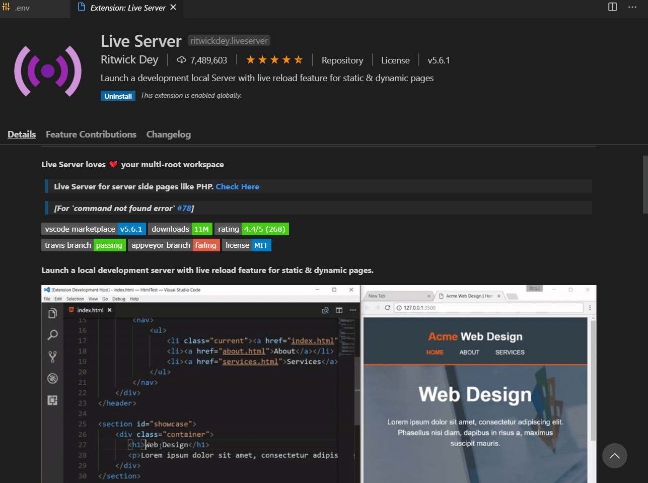
Task: Click the red heart emoji in heading
Action: 113,165
